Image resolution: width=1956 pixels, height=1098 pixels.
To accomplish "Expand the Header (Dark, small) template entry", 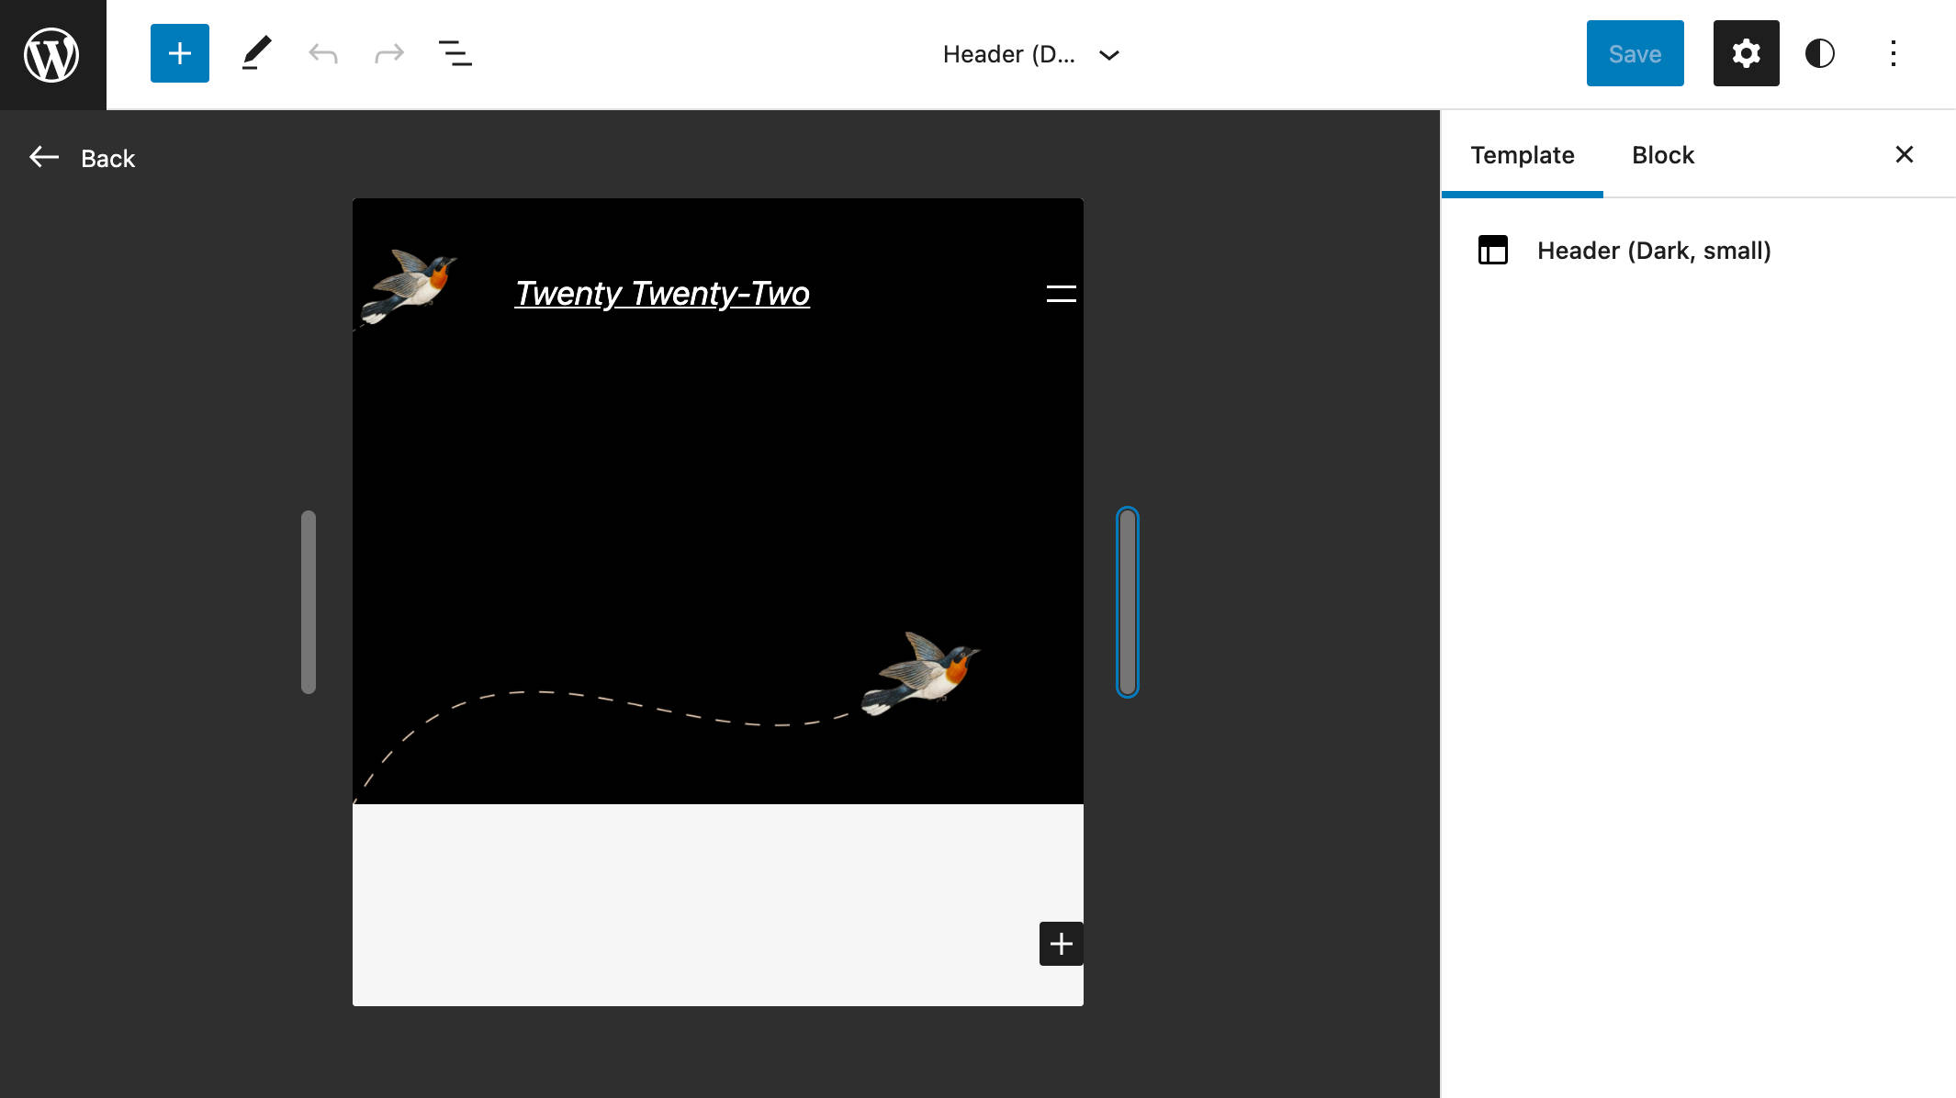I will pyautogui.click(x=1655, y=248).
